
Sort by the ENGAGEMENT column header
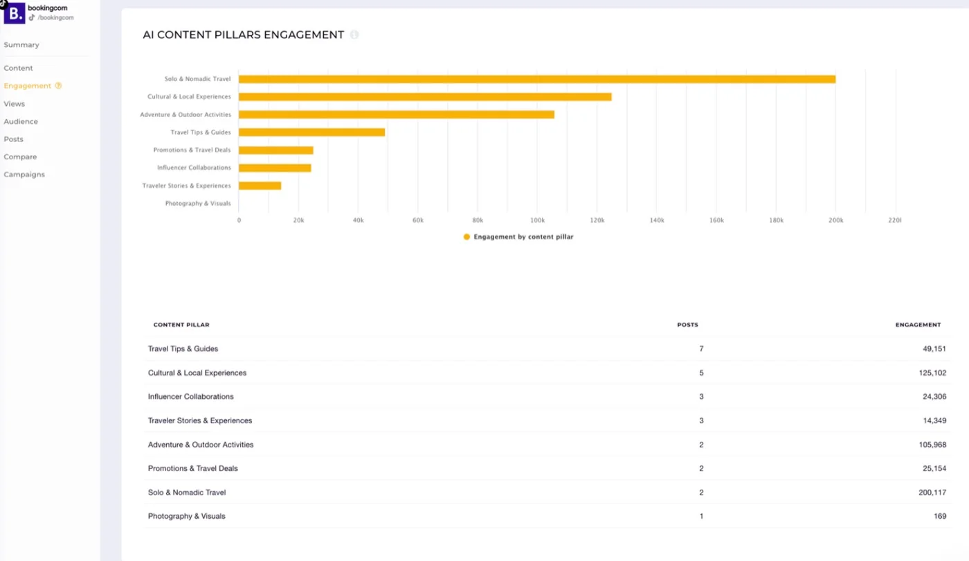918,325
